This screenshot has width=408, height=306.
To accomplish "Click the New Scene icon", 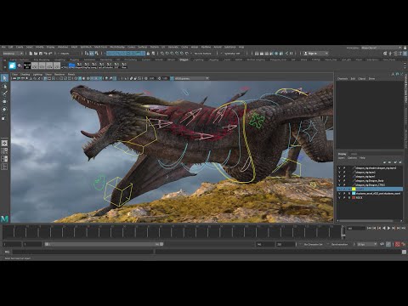I will (31, 54).
